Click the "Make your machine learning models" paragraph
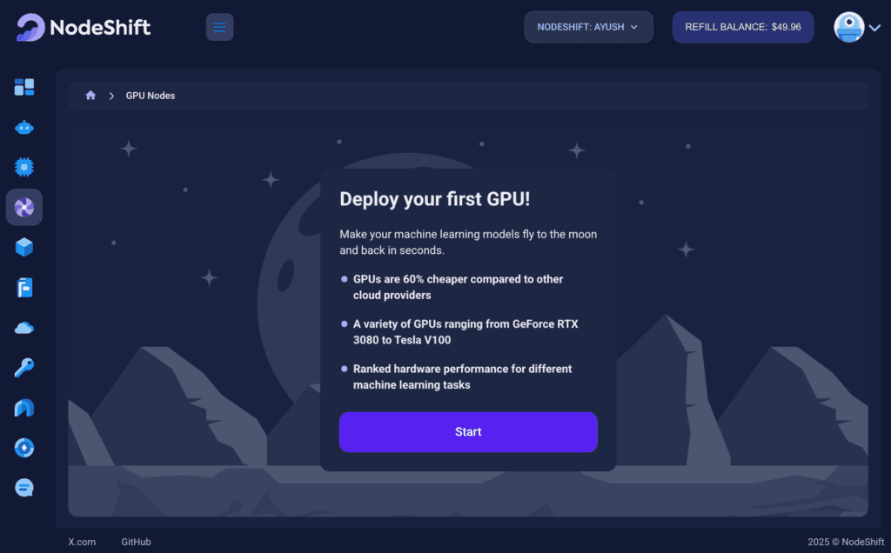The width and height of the screenshot is (891, 553). tap(468, 242)
